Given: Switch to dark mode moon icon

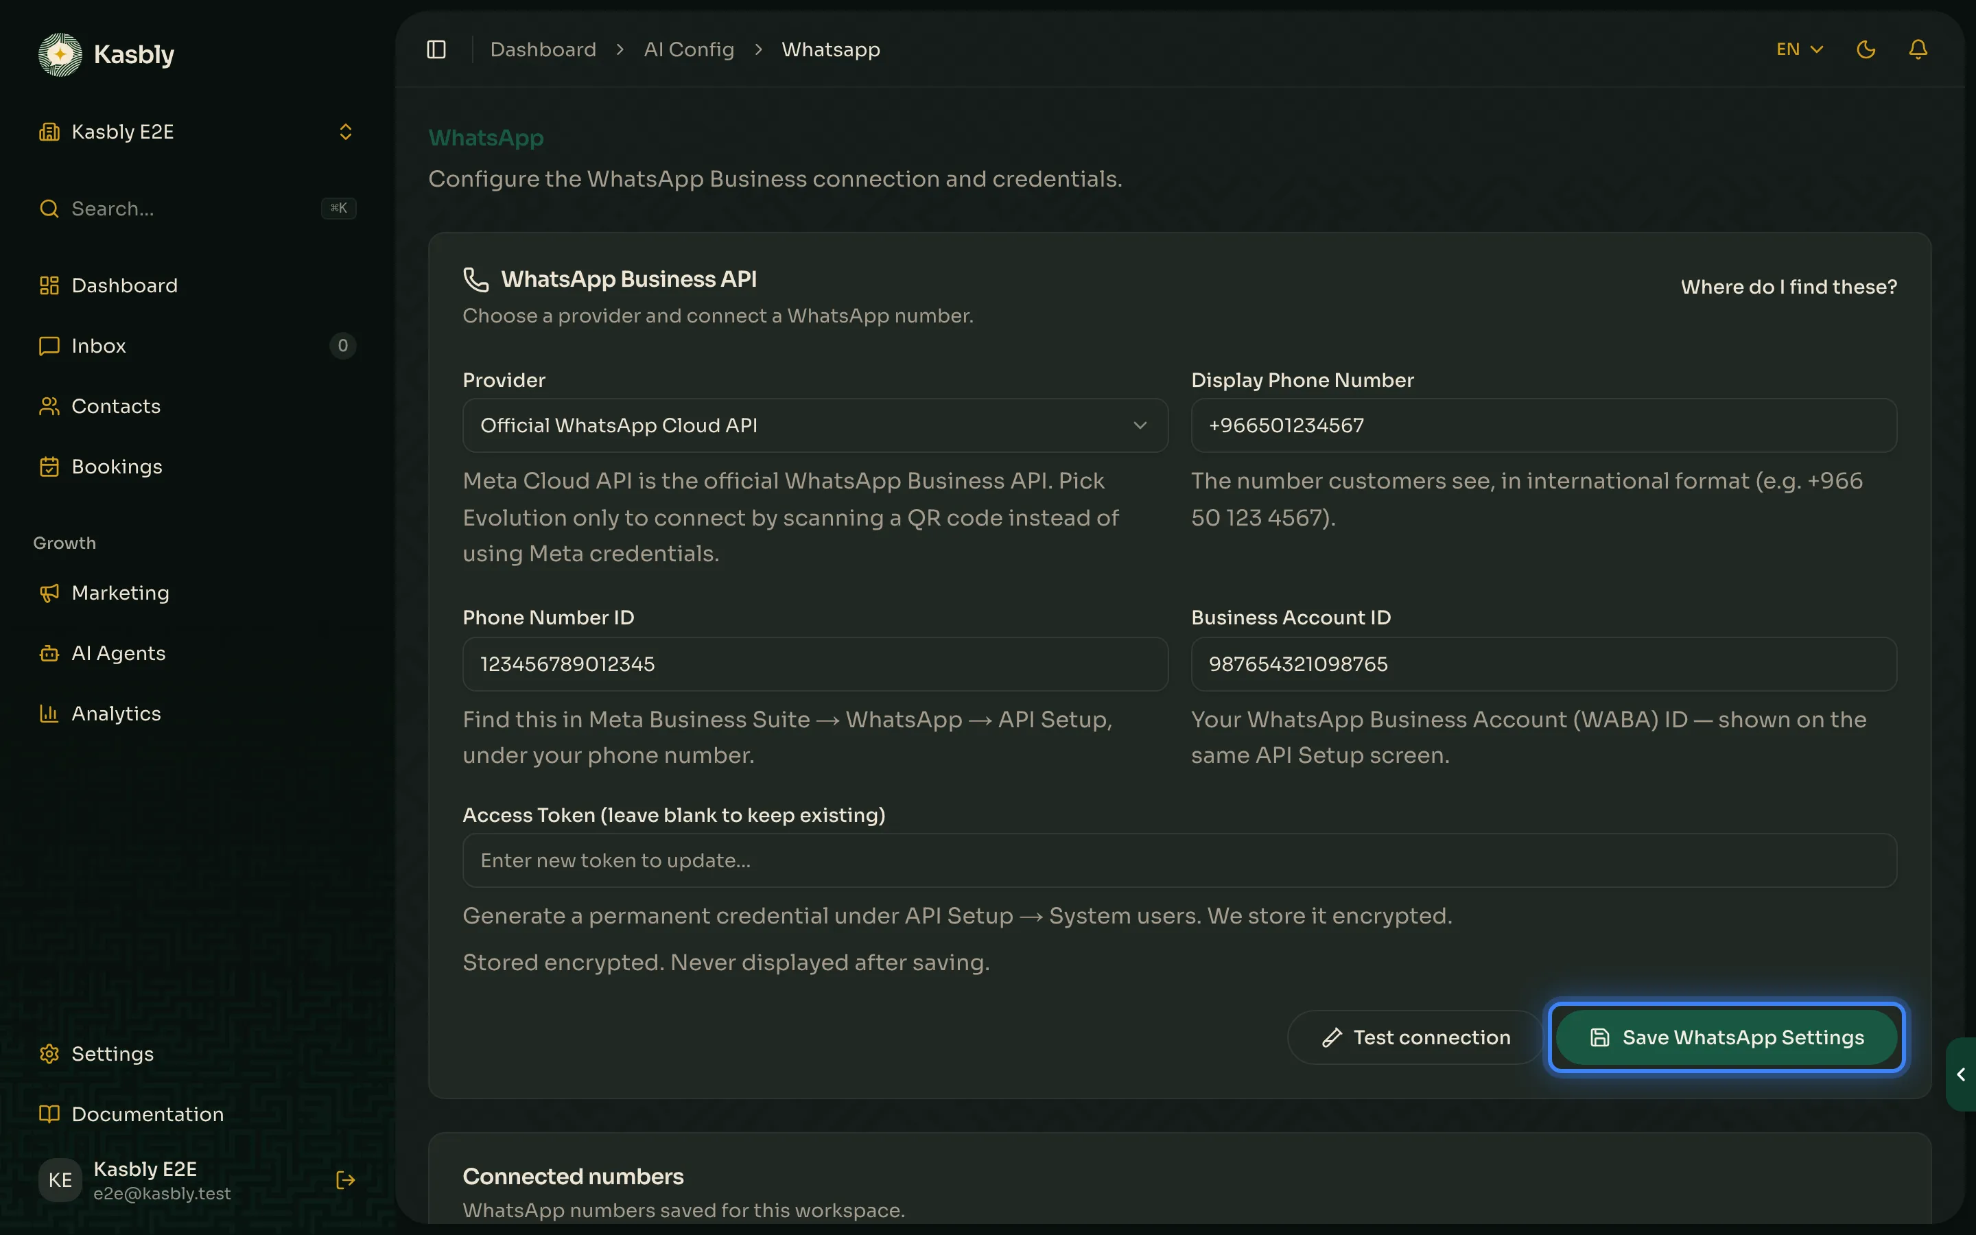Looking at the screenshot, I should (x=1866, y=50).
